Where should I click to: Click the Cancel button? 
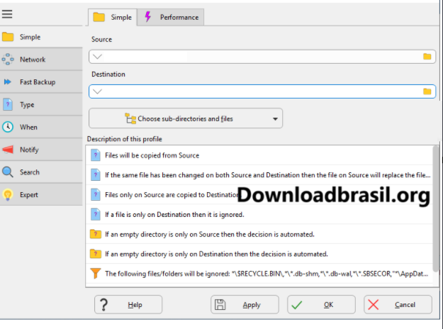point(398,305)
